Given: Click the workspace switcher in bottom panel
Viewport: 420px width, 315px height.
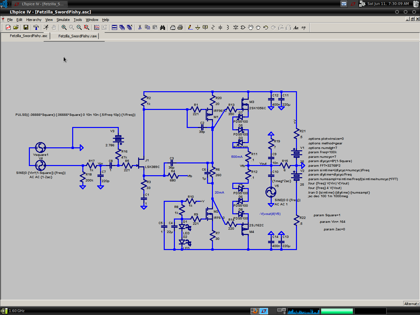Looking at the screenshot, I should [x=282, y=311].
